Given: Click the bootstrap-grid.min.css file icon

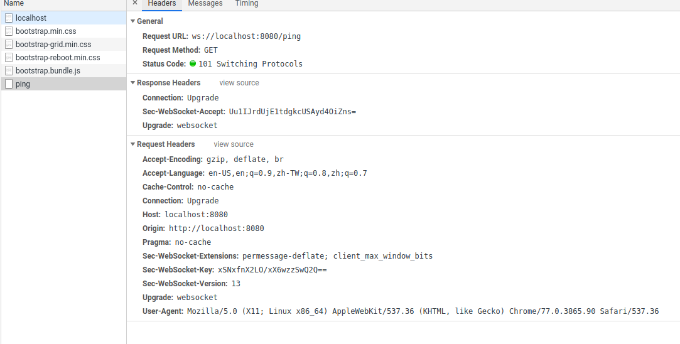Looking at the screenshot, I should 9,45.
